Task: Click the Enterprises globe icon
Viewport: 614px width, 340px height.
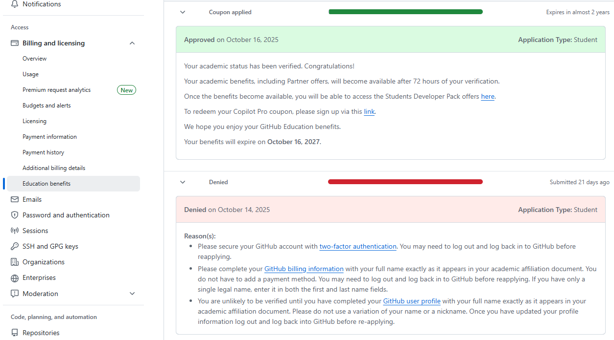Action: 15,277
